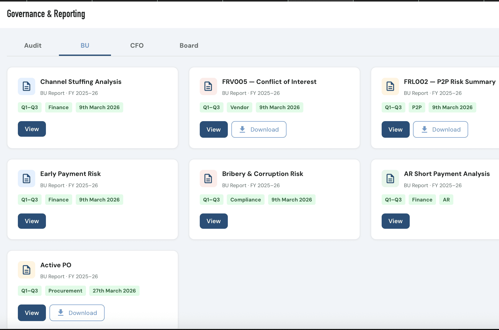Switch to the Audit tab

(x=33, y=46)
